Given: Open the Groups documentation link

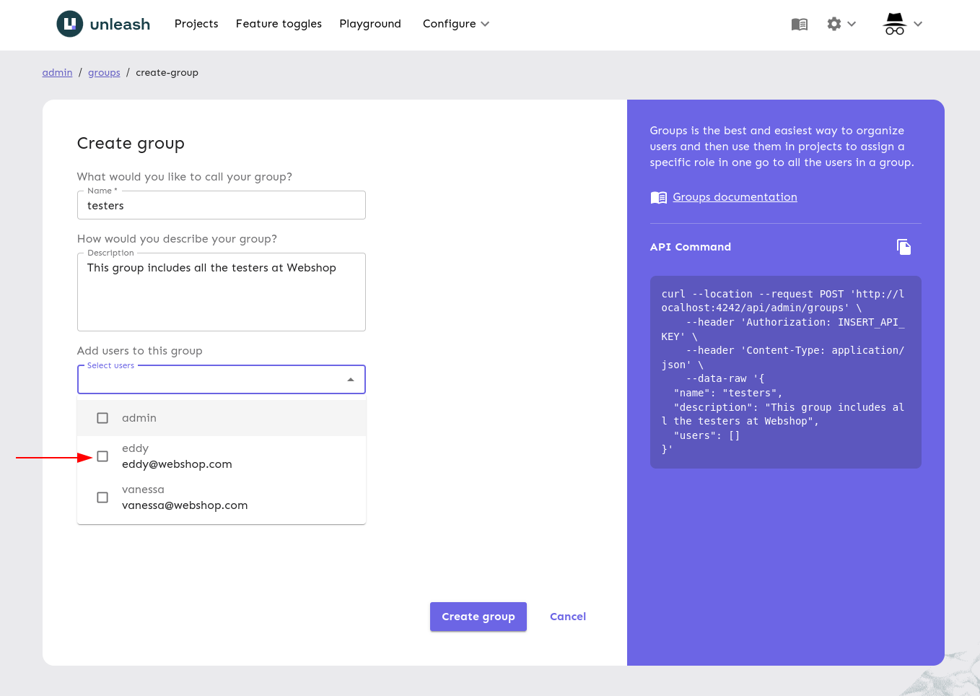Looking at the screenshot, I should click(x=735, y=197).
